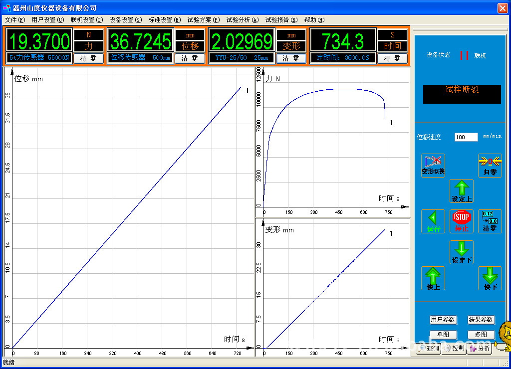Zero the force reading with 清零
This screenshot has width=511, height=369.
pyautogui.click(x=88, y=58)
